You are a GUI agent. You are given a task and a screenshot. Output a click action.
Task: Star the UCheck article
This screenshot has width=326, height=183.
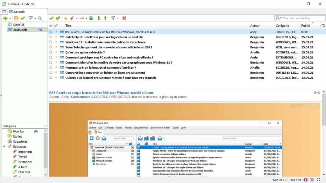[51, 78]
